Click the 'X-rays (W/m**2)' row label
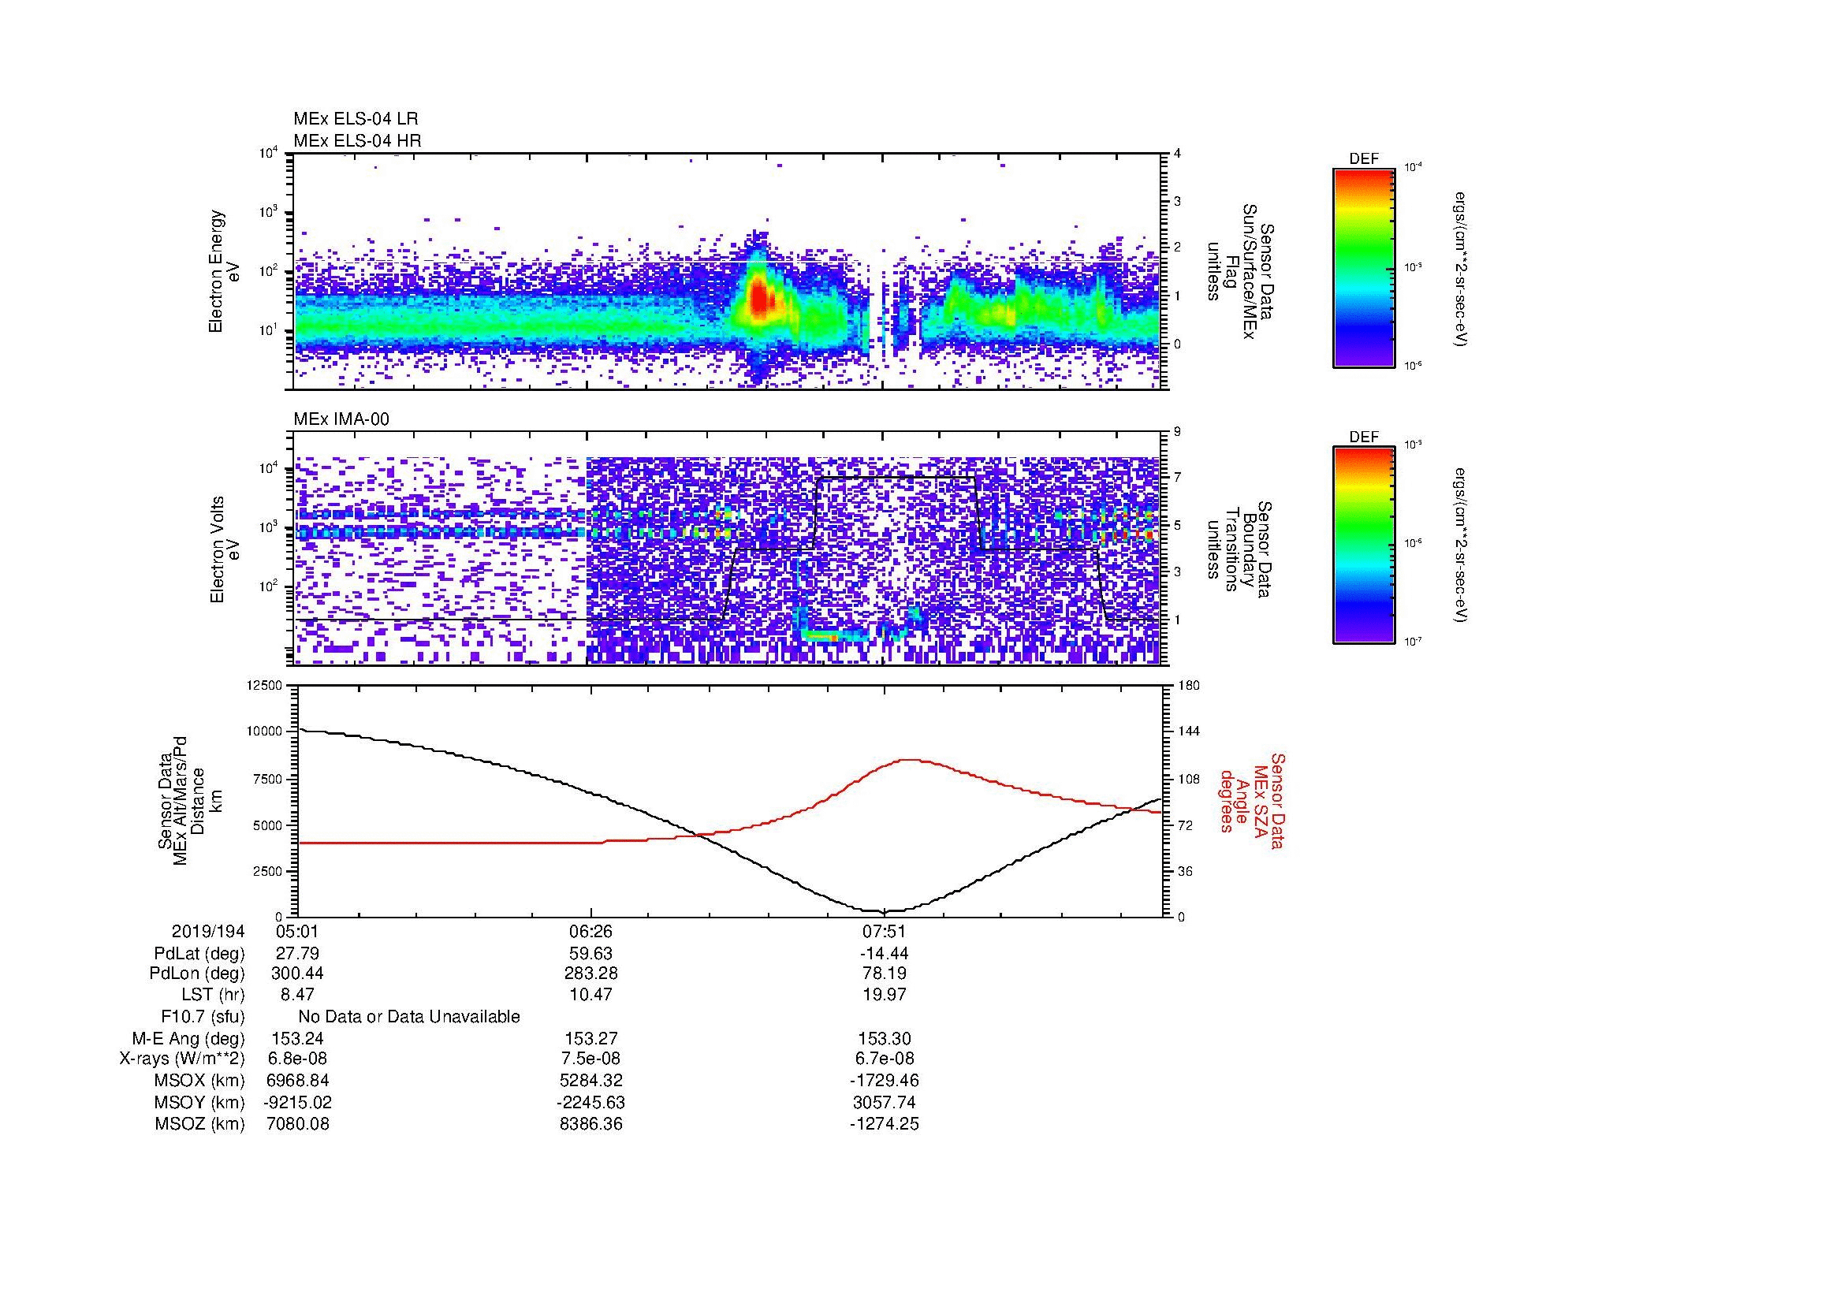This screenshot has height=1303, width=1844. coord(181,1059)
